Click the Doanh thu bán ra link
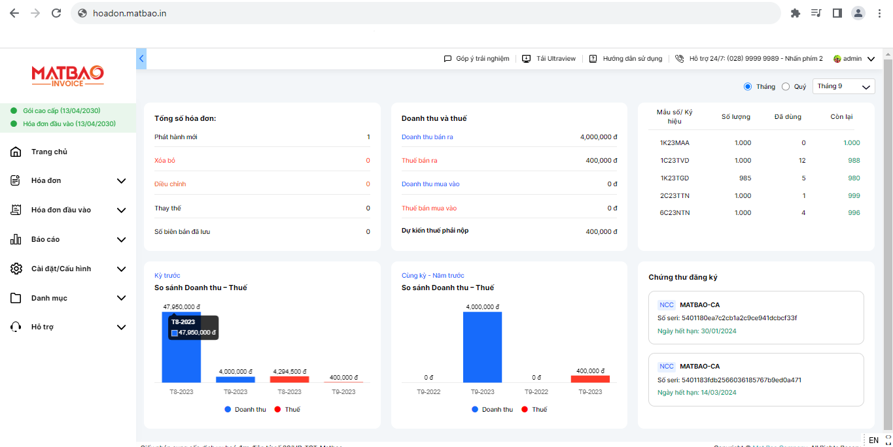The image size is (893, 447). [427, 137]
